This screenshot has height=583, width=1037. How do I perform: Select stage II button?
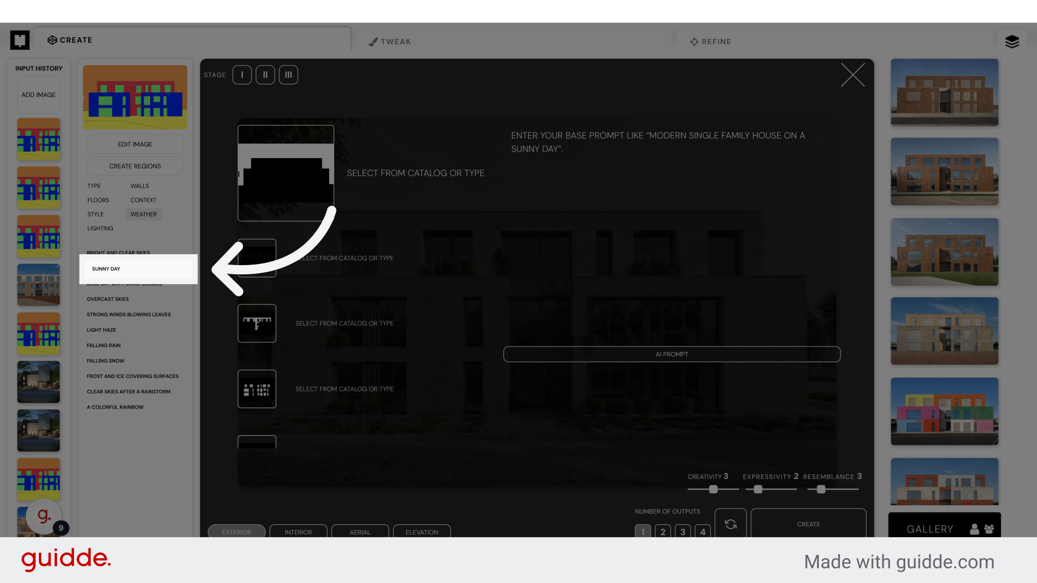click(265, 75)
